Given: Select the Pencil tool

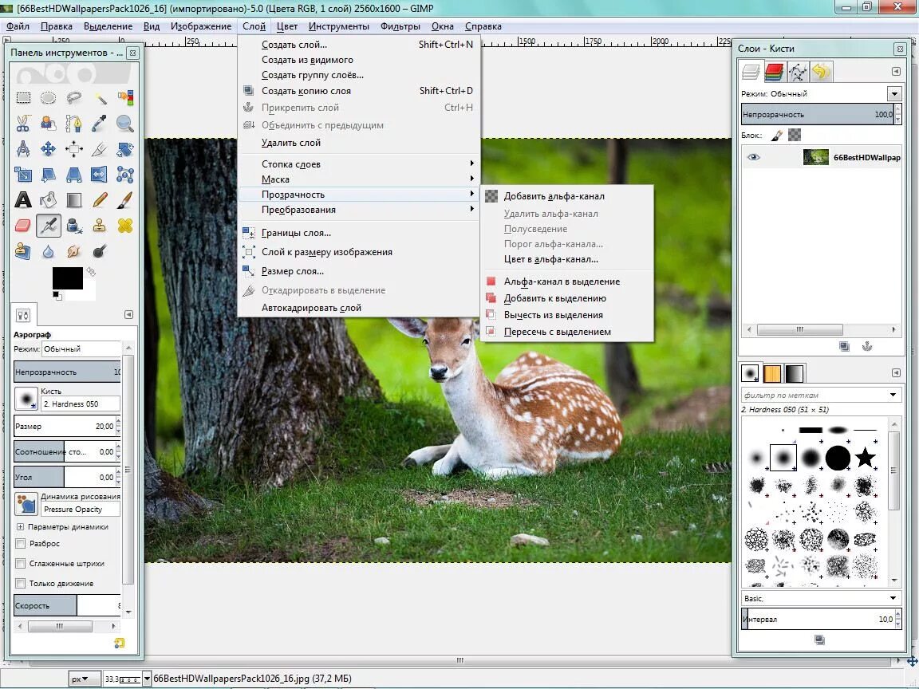Looking at the screenshot, I should [x=99, y=200].
